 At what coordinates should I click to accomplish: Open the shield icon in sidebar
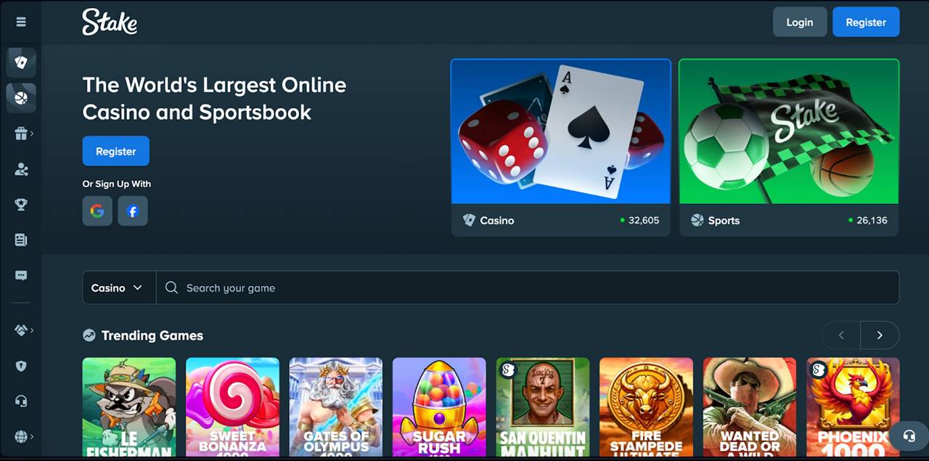pos(21,366)
